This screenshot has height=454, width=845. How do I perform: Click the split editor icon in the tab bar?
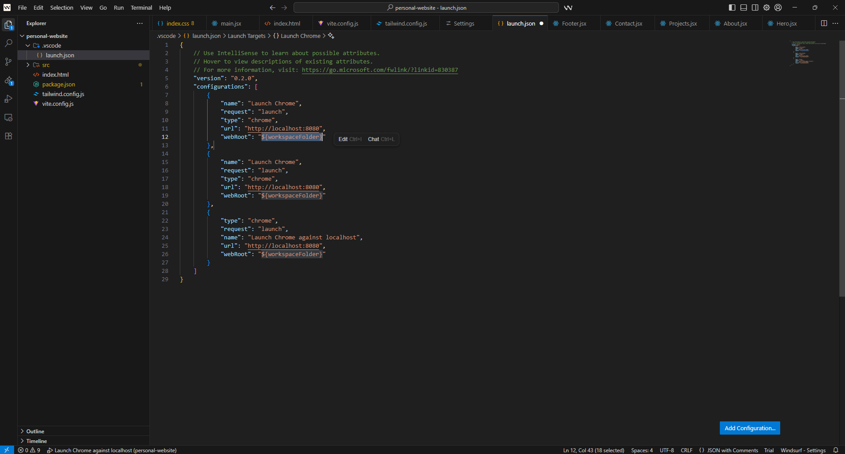pyautogui.click(x=824, y=23)
